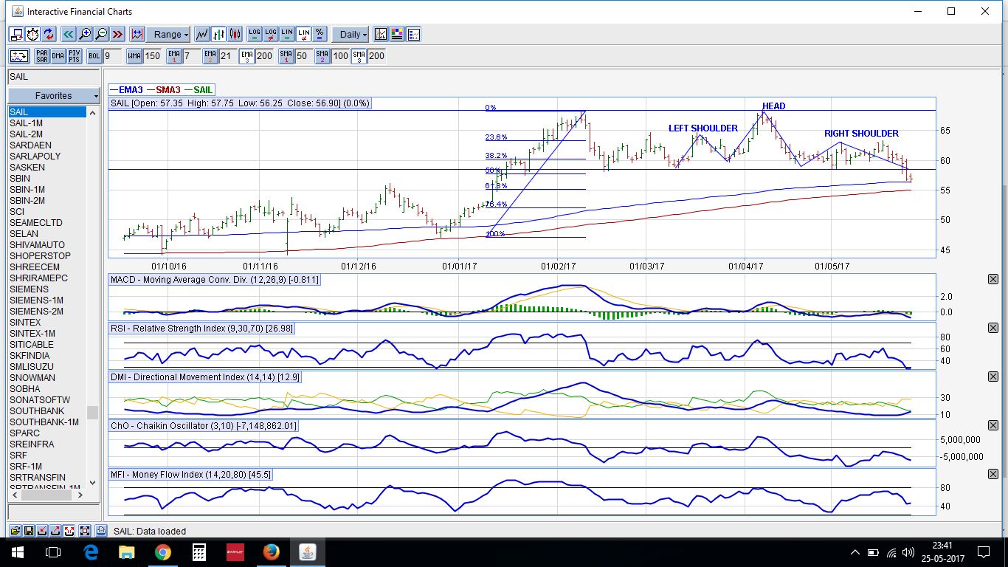Screen dimensions: 1008x567
Task: Open Calculator from the taskbar
Action: tap(199, 552)
